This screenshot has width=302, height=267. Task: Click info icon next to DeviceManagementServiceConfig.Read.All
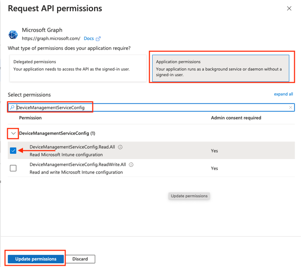[x=120, y=147]
